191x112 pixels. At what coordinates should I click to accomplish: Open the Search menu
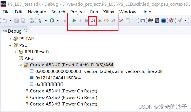58,12
